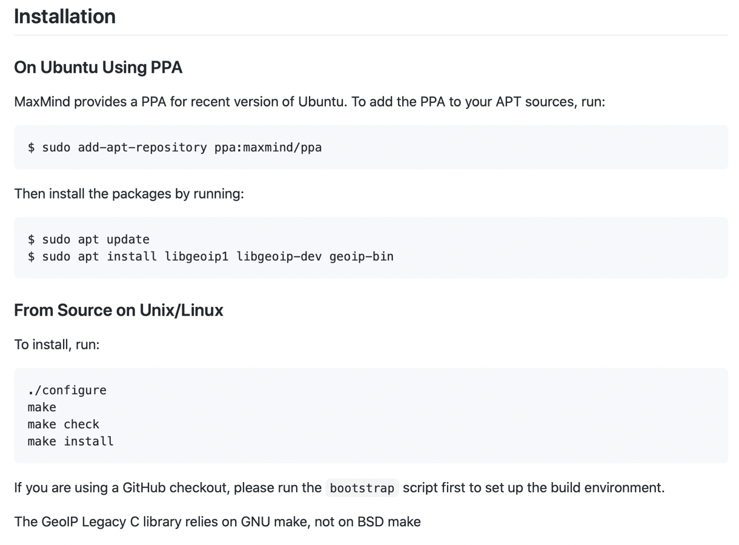Screen dimensions: 739x545
Task: Click the "Then install the packages" sentence
Action: 129,194
